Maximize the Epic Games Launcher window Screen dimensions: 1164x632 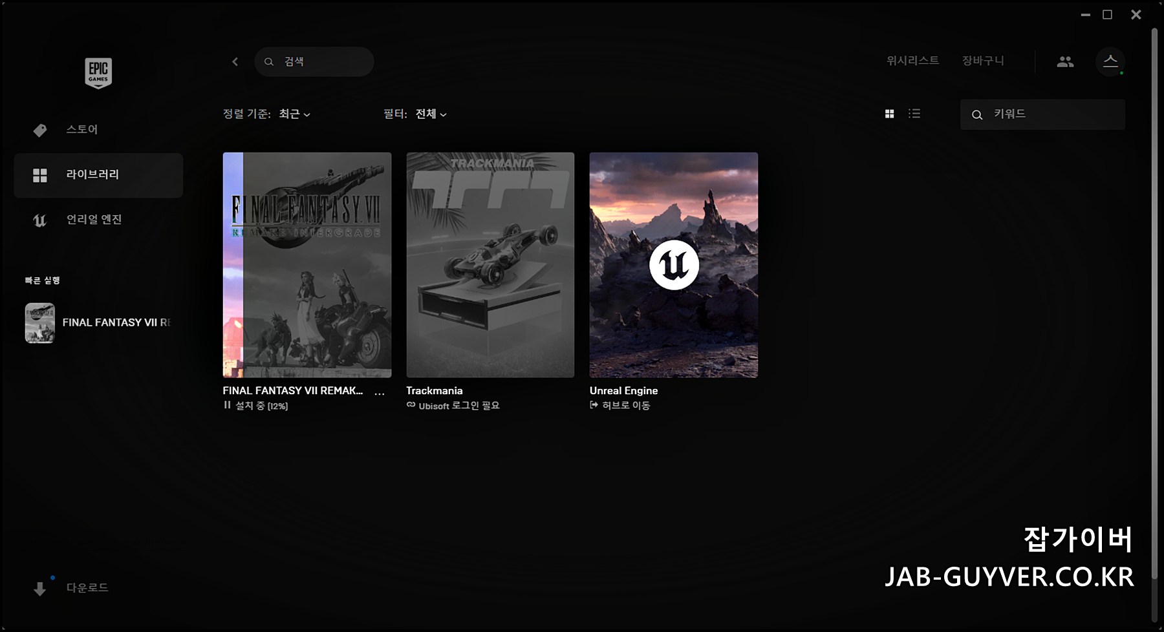(1108, 14)
